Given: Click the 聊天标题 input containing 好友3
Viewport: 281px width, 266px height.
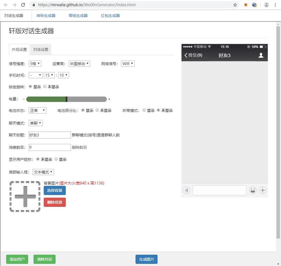Looking at the screenshot, I should click(x=49, y=134).
